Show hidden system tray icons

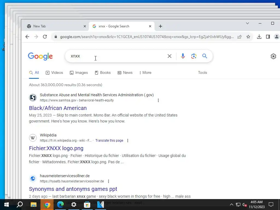coord(231,205)
